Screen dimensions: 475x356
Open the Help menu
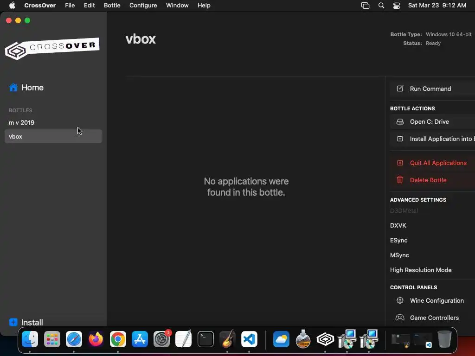point(204,5)
